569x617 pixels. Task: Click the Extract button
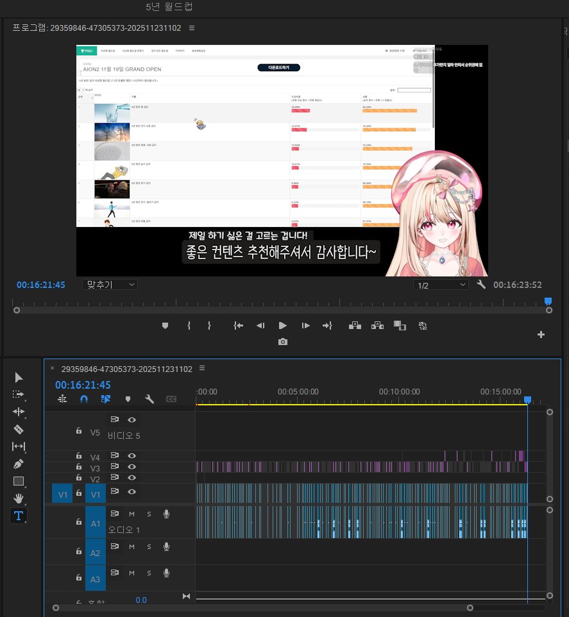377,325
